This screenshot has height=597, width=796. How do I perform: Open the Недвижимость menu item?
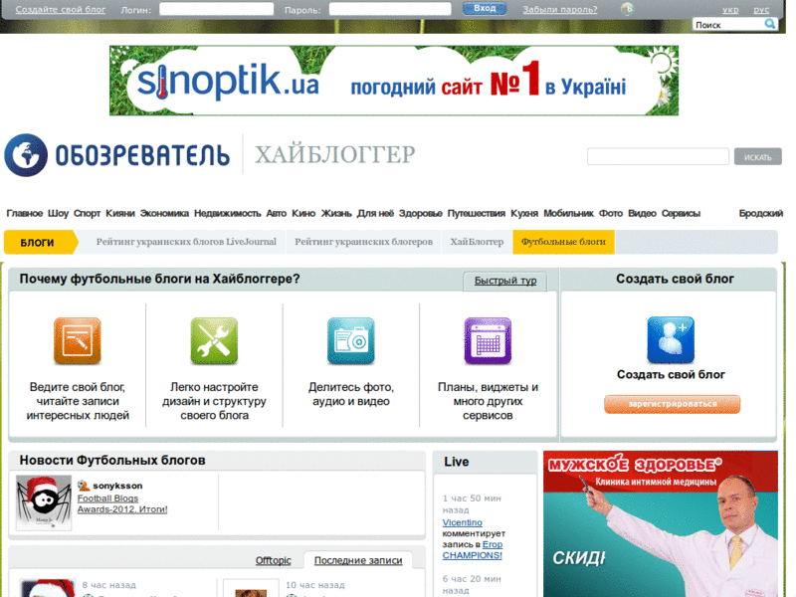[228, 213]
